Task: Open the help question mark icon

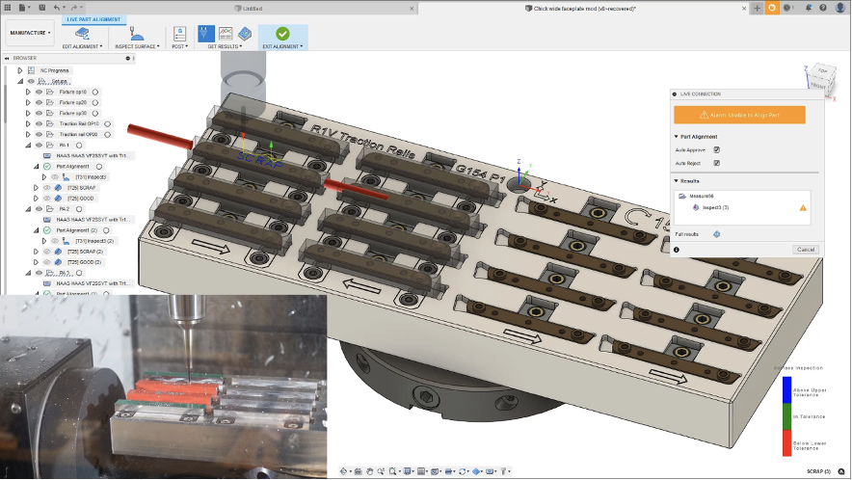Action: point(823,8)
